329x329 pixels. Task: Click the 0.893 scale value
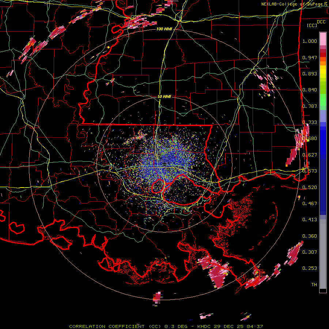[x=310, y=73]
